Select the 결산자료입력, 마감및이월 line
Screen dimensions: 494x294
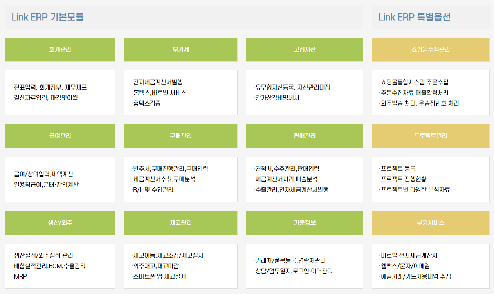(45, 98)
